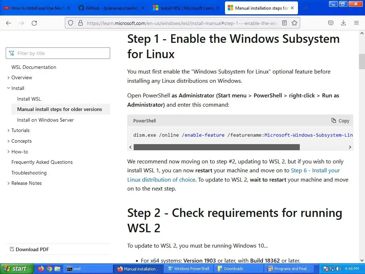Click Step 2 Check requirements heading

235,220
